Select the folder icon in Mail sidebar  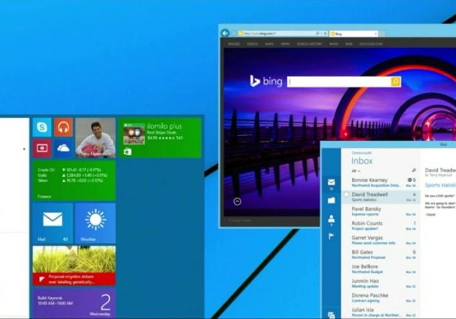pos(331,201)
